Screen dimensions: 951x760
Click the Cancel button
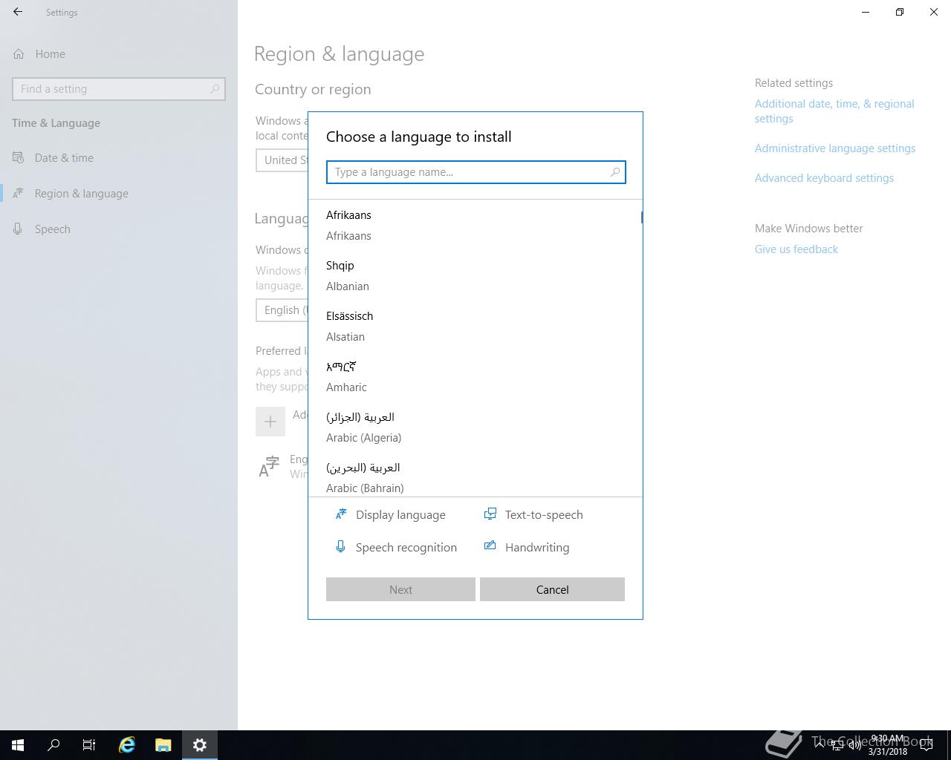[552, 589]
